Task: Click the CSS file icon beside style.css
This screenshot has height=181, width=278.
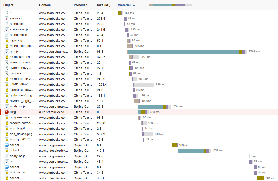Action: click(7, 19)
